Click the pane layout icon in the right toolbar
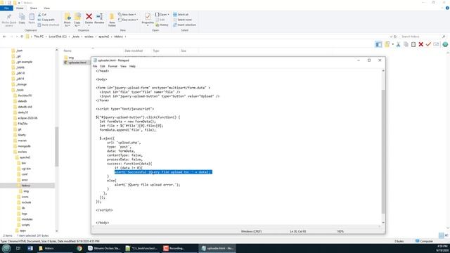This screenshot has width=450, height=253. click(378, 44)
